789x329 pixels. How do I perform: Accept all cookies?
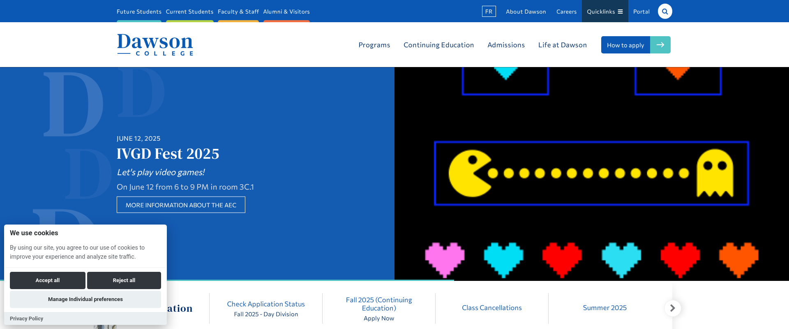pyautogui.click(x=48, y=280)
